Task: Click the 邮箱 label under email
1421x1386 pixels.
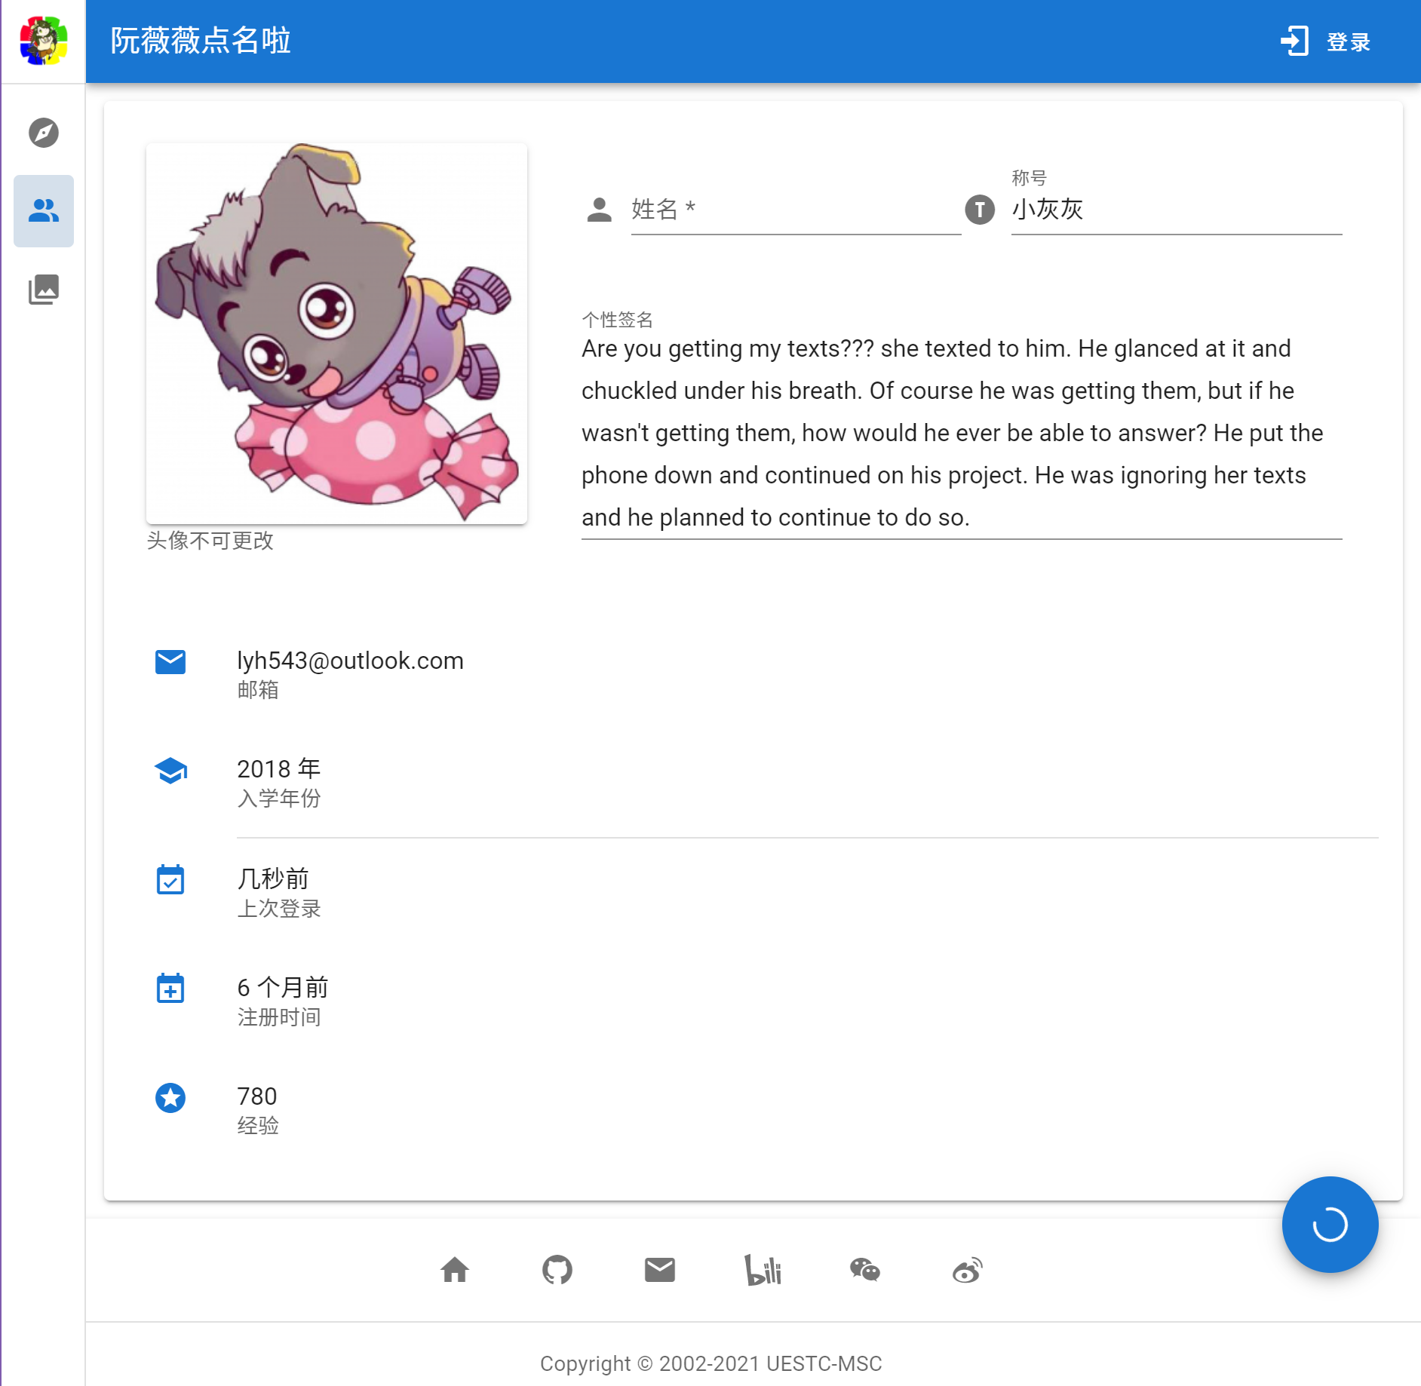Action: click(x=258, y=689)
